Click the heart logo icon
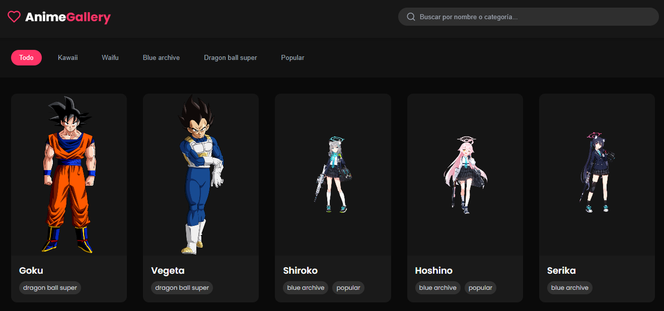This screenshot has width=664, height=311. click(x=14, y=17)
